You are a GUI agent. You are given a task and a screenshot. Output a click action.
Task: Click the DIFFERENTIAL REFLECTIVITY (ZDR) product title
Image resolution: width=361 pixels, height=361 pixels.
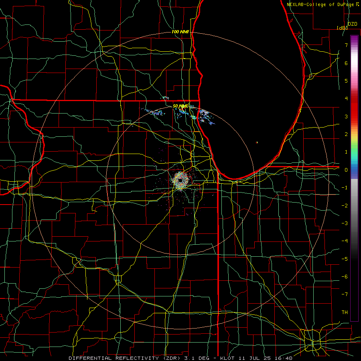coord(125,358)
